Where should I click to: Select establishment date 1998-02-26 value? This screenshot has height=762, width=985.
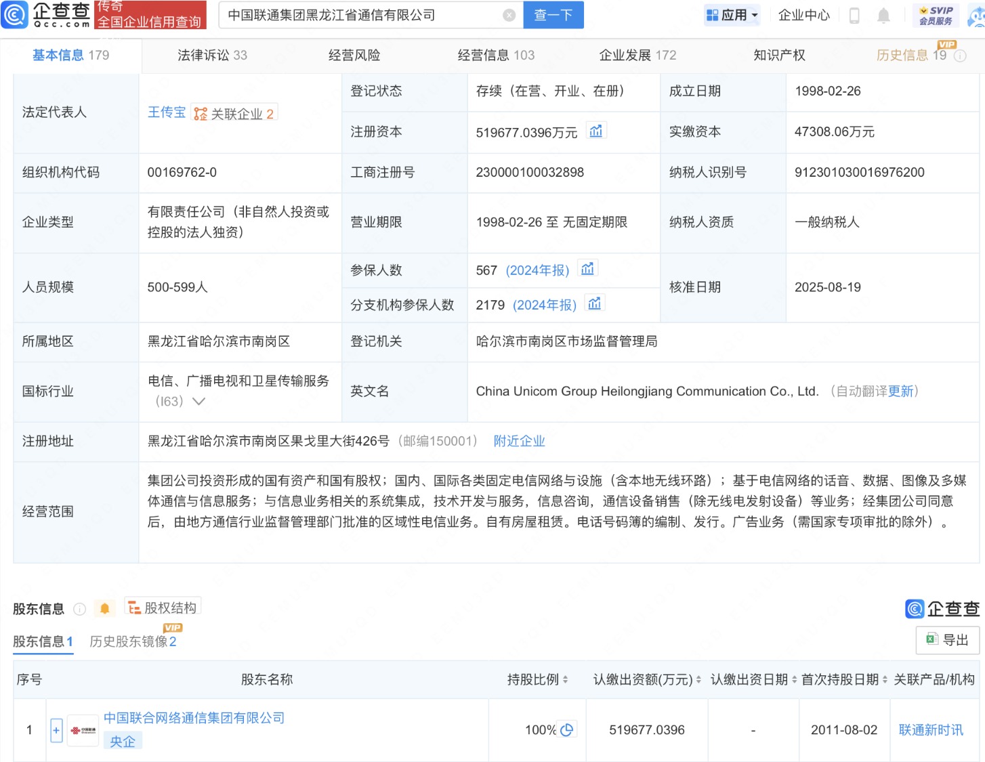pyautogui.click(x=828, y=91)
